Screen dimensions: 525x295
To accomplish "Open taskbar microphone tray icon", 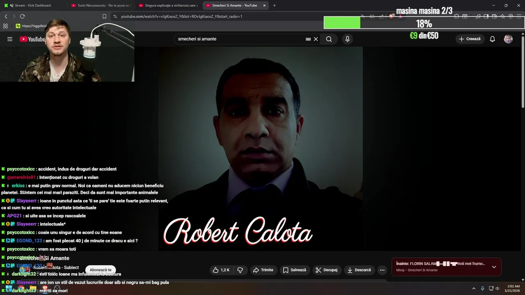I will (x=482, y=288).
